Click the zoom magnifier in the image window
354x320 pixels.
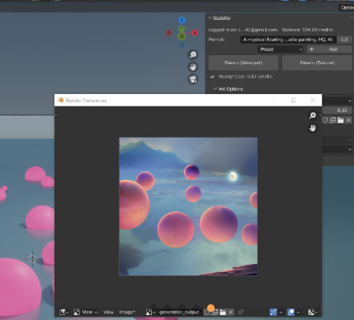tap(313, 115)
